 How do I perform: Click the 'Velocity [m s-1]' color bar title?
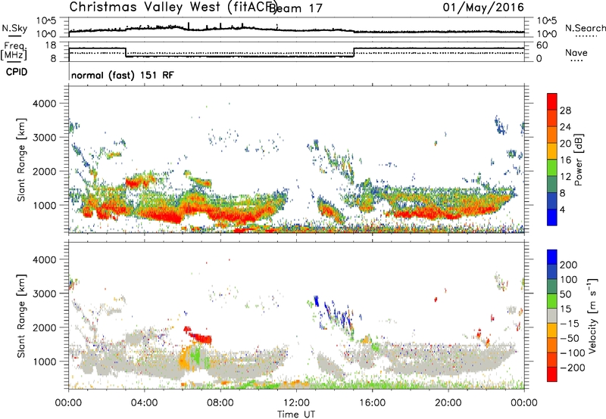click(593, 315)
